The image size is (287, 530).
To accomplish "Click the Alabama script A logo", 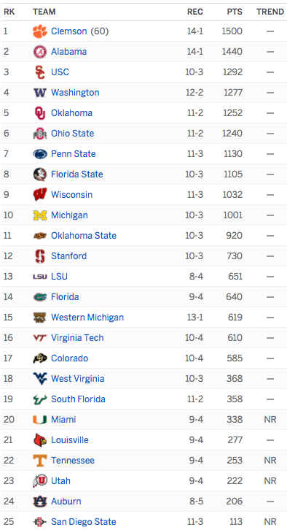I will [x=40, y=52].
